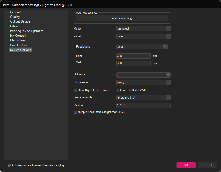
Task: Focus the Horiz dpi input field
Action: [x=133, y=56]
